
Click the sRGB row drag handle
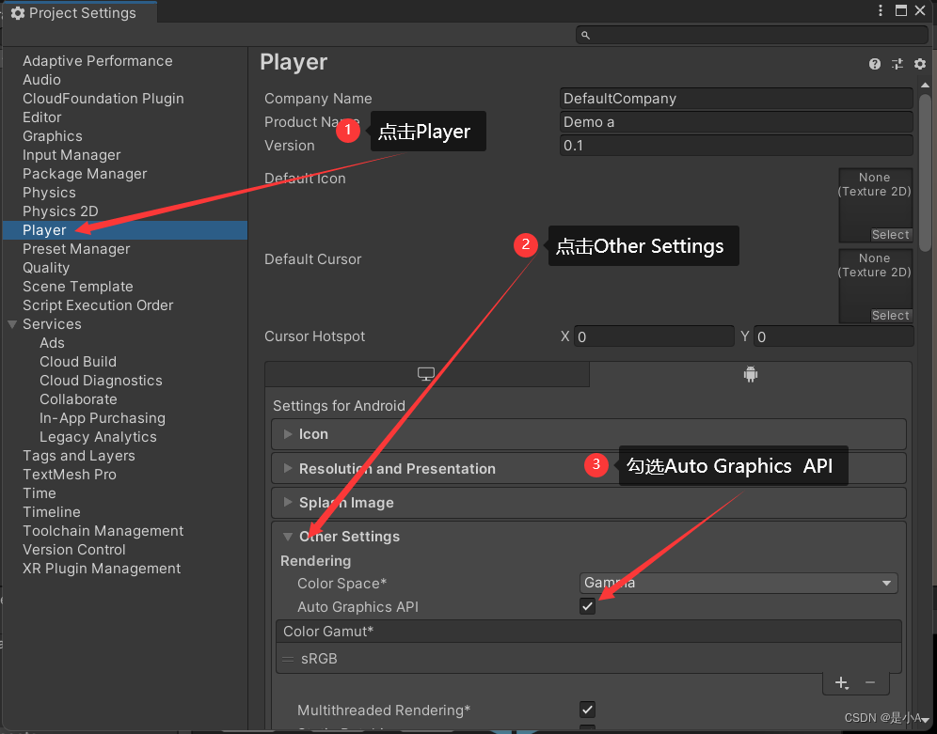coord(288,659)
